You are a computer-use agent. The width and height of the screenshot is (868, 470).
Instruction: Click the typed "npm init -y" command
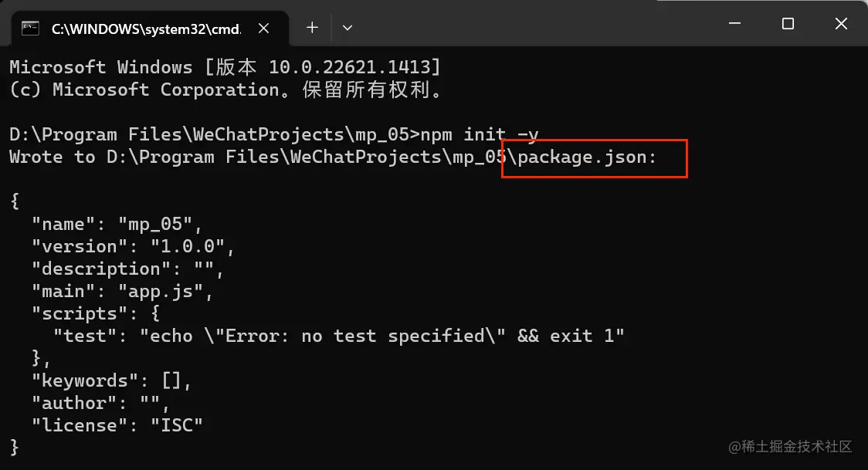479,134
